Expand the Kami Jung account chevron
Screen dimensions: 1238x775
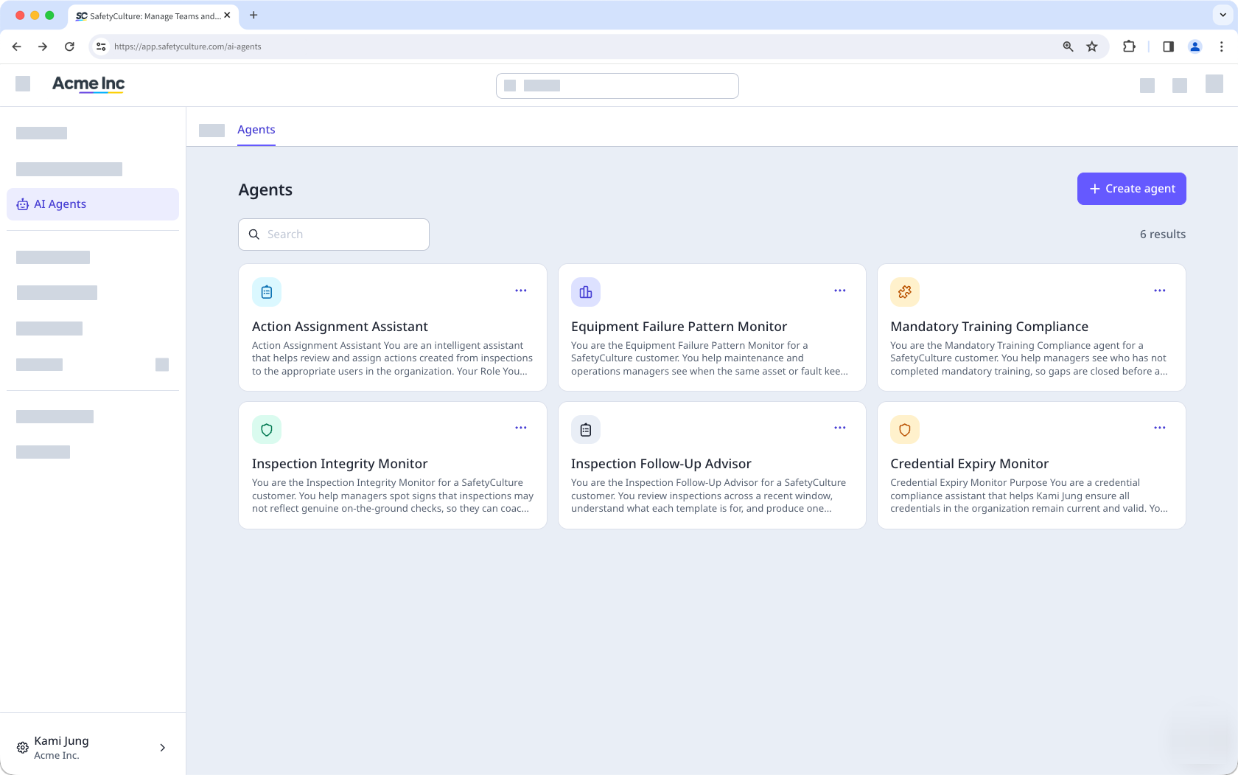tap(163, 748)
